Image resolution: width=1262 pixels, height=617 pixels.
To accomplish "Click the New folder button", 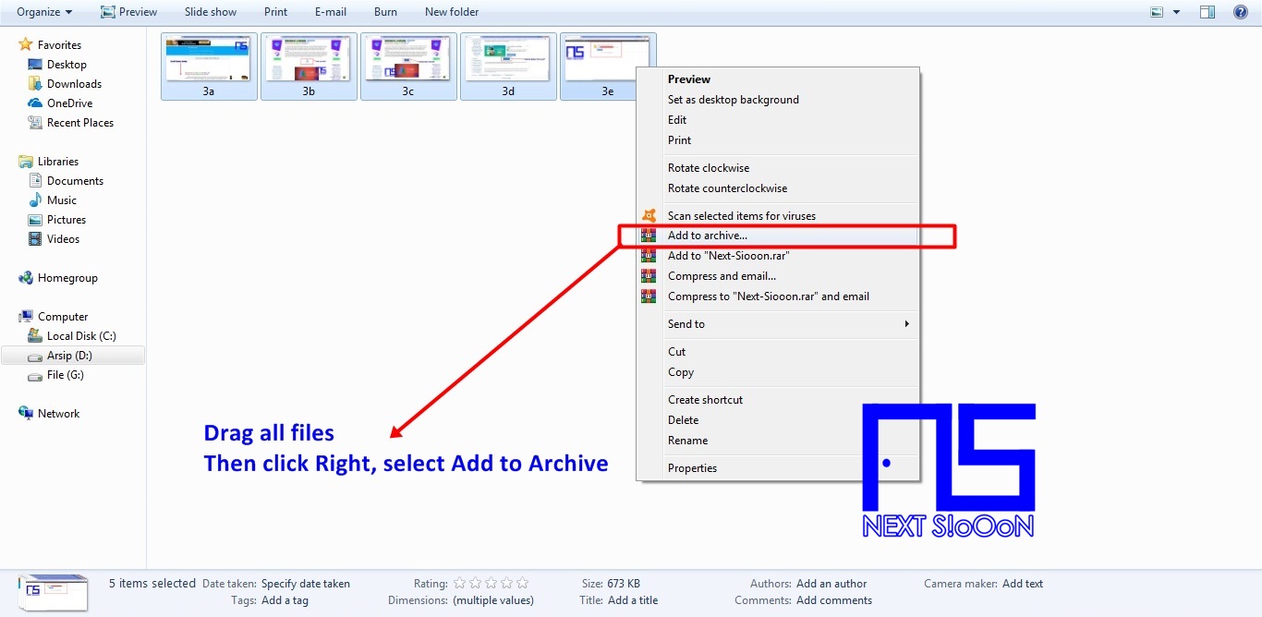I will coord(451,12).
